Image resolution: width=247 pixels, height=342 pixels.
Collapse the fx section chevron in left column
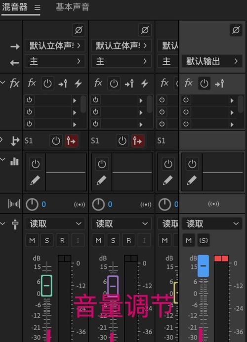pos(2,83)
